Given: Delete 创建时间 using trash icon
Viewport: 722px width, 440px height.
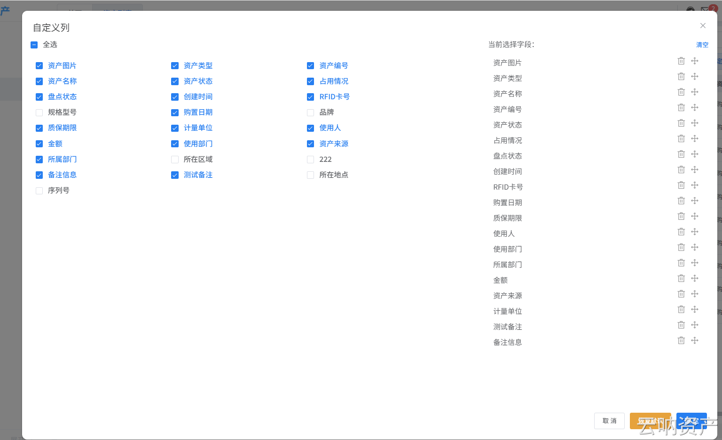Looking at the screenshot, I should point(681,169).
